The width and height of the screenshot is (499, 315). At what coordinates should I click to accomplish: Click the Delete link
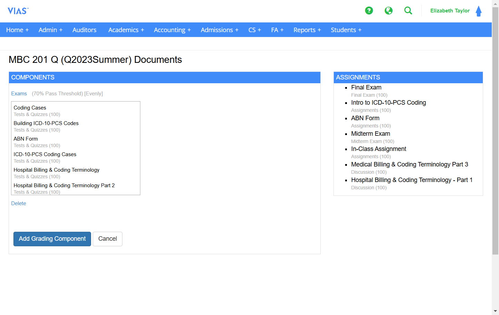[x=19, y=203]
